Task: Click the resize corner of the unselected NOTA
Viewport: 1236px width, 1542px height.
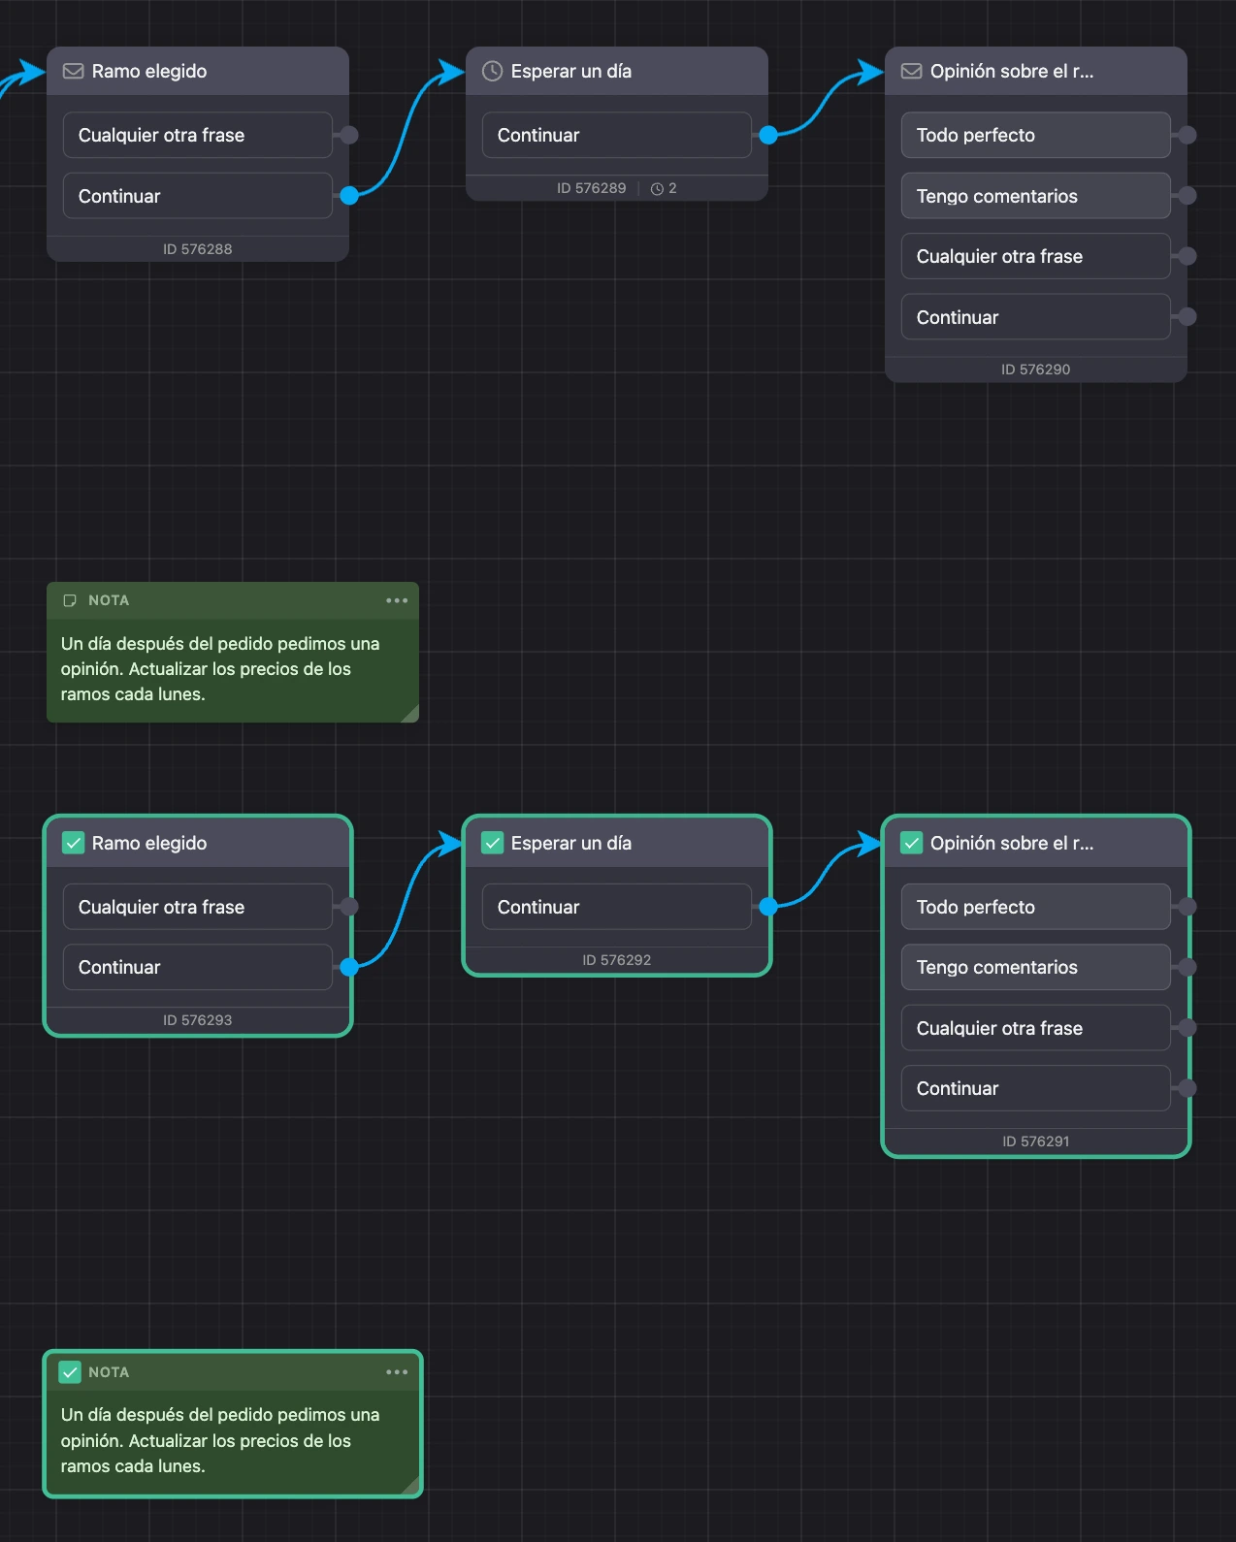Action: 409,714
